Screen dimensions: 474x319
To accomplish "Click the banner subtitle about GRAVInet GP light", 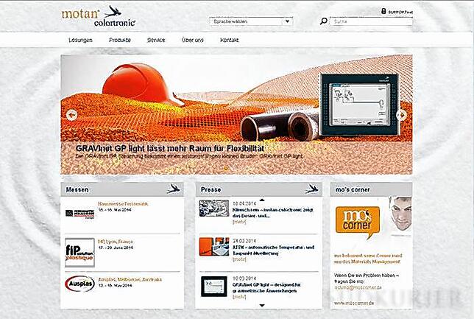I will click(189, 156).
